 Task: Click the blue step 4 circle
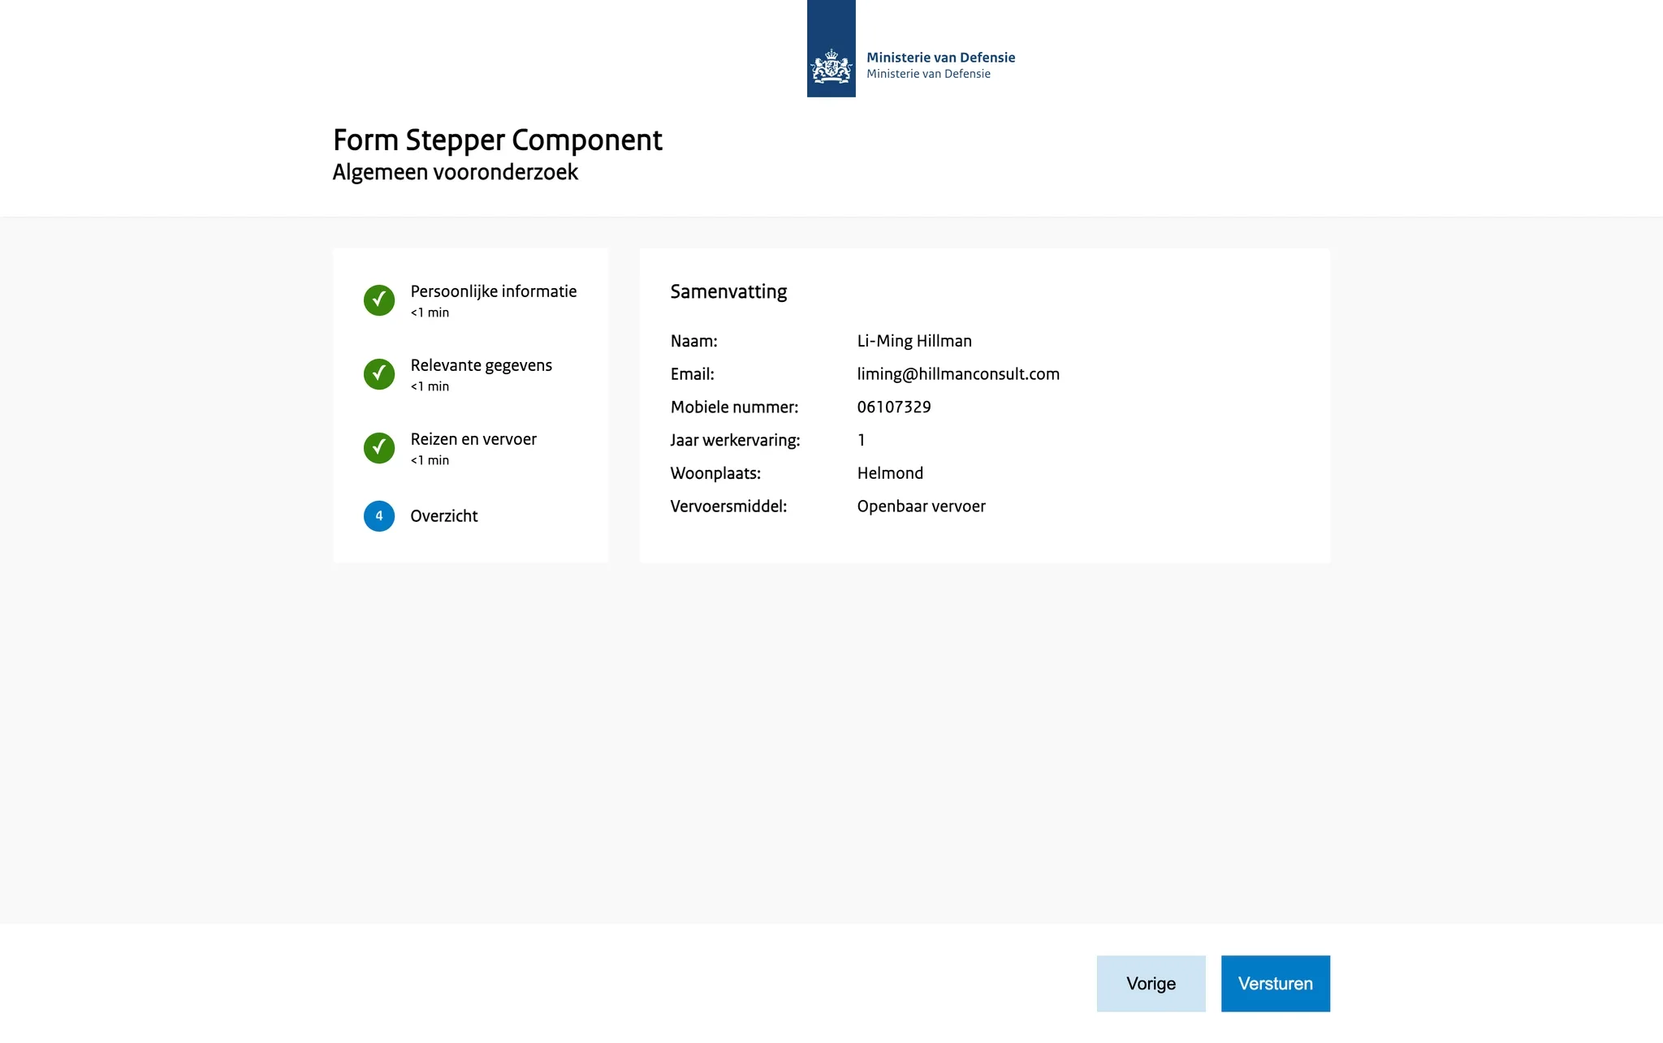379,516
